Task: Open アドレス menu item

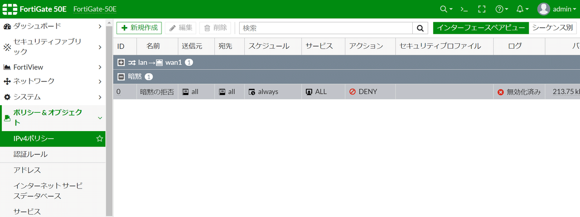Action: point(53,170)
